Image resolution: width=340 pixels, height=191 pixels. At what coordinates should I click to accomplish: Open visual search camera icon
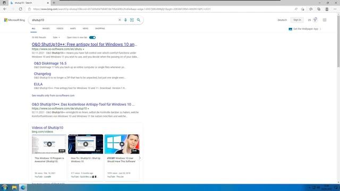[x=132, y=20]
